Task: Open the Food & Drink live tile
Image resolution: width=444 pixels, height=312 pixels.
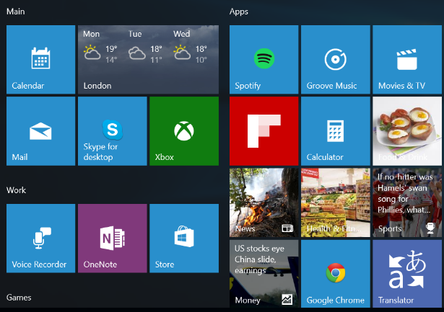Action: click(x=407, y=131)
